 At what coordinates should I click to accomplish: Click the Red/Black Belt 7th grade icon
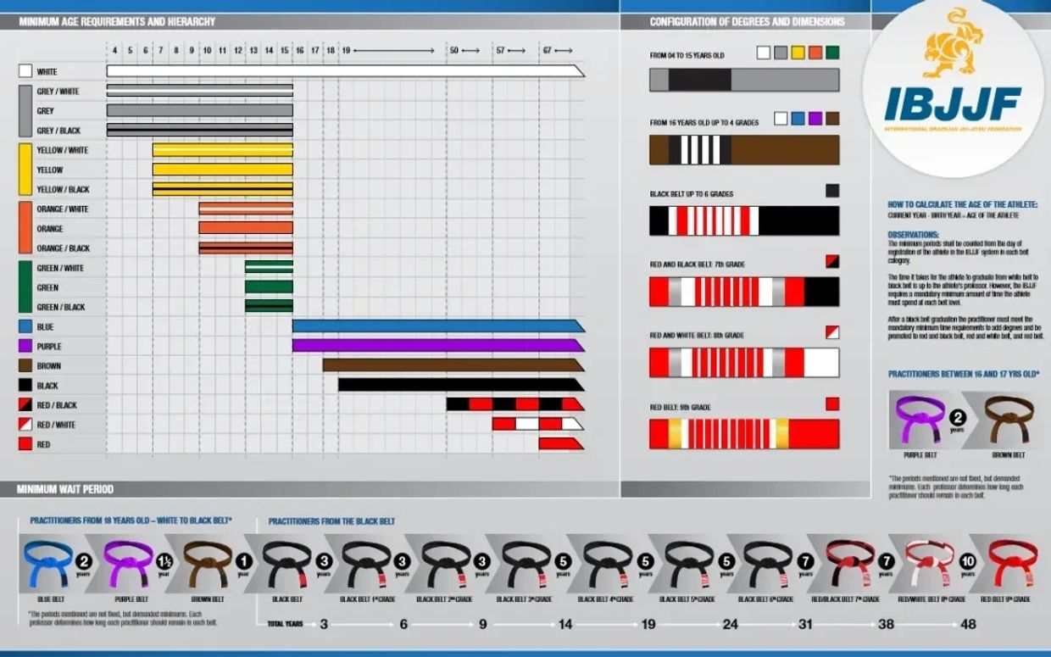coord(850,564)
